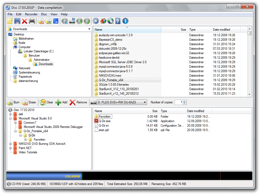The width and height of the screenshot is (260, 194).
Task: Select Lokaler Datenträger (C:) in the tree
Action: pos(39,51)
